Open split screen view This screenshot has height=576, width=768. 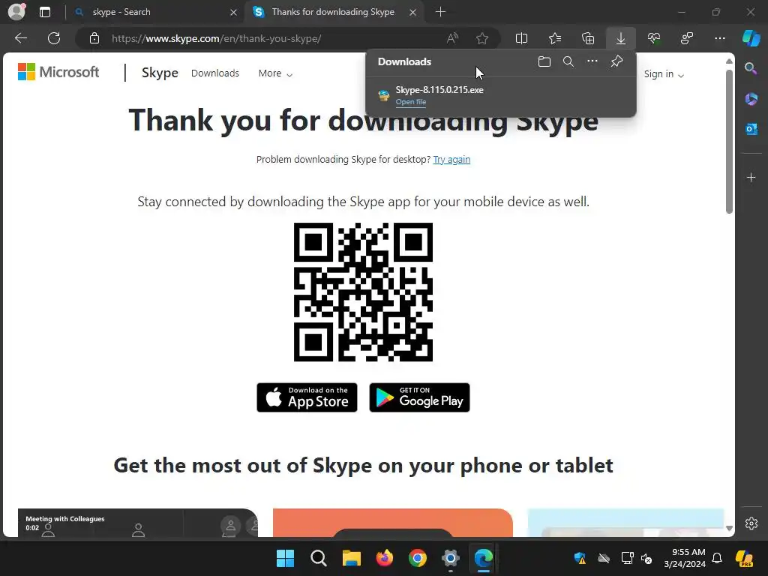(x=522, y=38)
